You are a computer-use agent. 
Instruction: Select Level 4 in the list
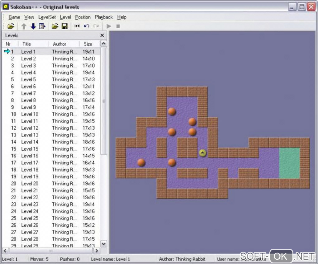(51, 73)
